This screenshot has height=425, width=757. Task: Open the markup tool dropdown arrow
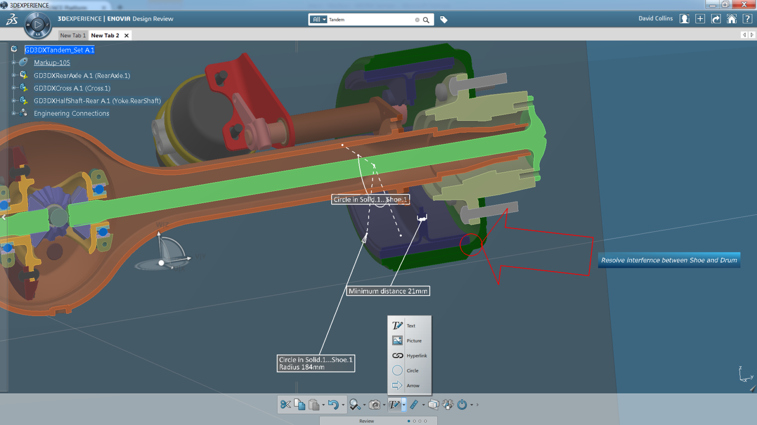(x=404, y=405)
